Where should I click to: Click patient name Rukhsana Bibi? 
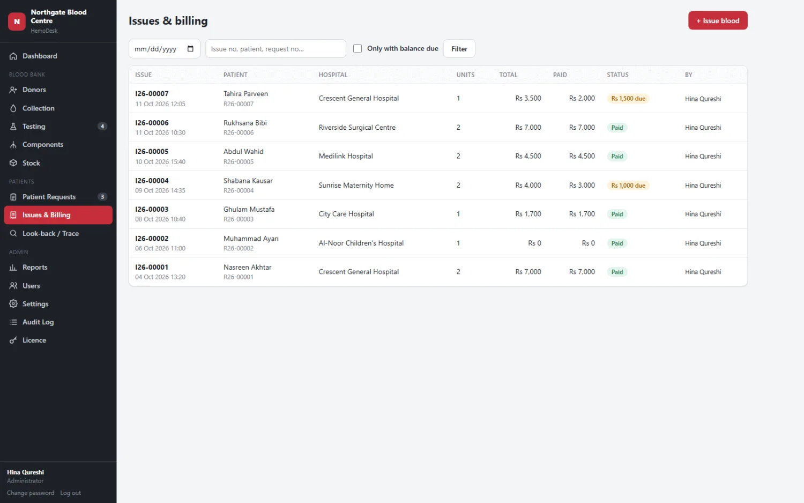245,123
